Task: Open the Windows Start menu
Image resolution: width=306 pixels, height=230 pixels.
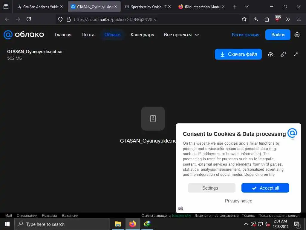Action: click(x=7, y=224)
